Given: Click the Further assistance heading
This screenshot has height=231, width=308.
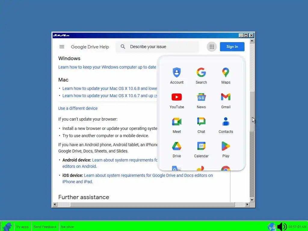Looking at the screenshot, I should (x=84, y=197).
